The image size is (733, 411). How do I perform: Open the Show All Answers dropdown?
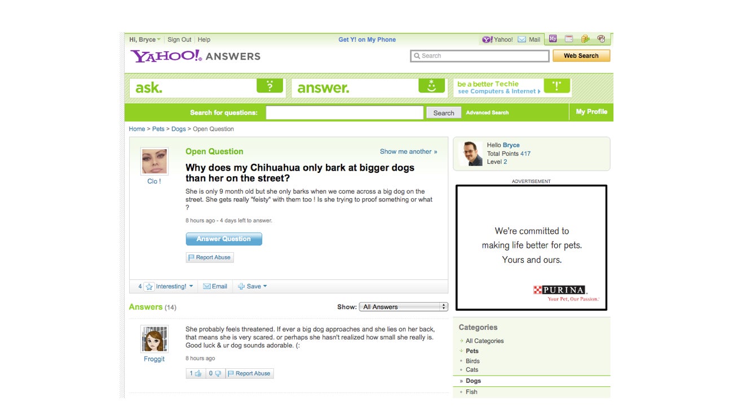click(403, 307)
